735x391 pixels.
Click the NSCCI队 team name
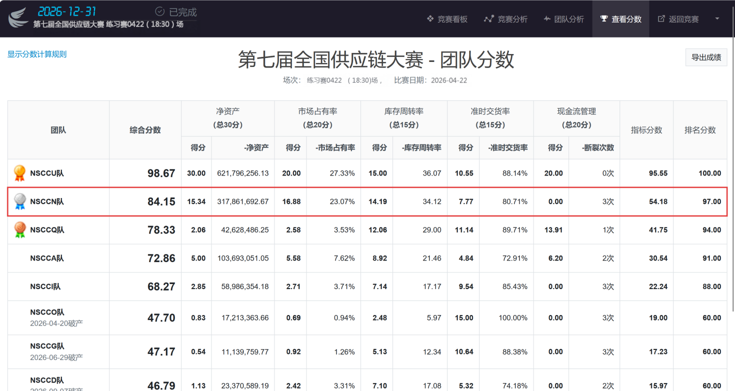point(45,286)
